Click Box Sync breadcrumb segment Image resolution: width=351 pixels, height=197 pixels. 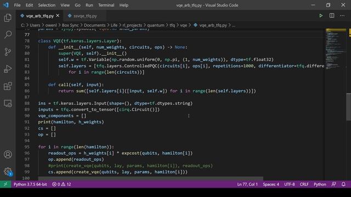70,25
